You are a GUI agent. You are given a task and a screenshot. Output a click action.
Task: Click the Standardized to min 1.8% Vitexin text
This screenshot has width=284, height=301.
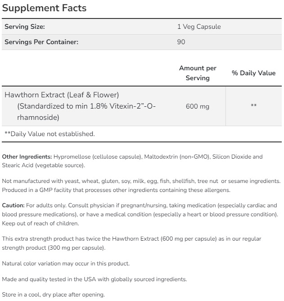point(86,106)
